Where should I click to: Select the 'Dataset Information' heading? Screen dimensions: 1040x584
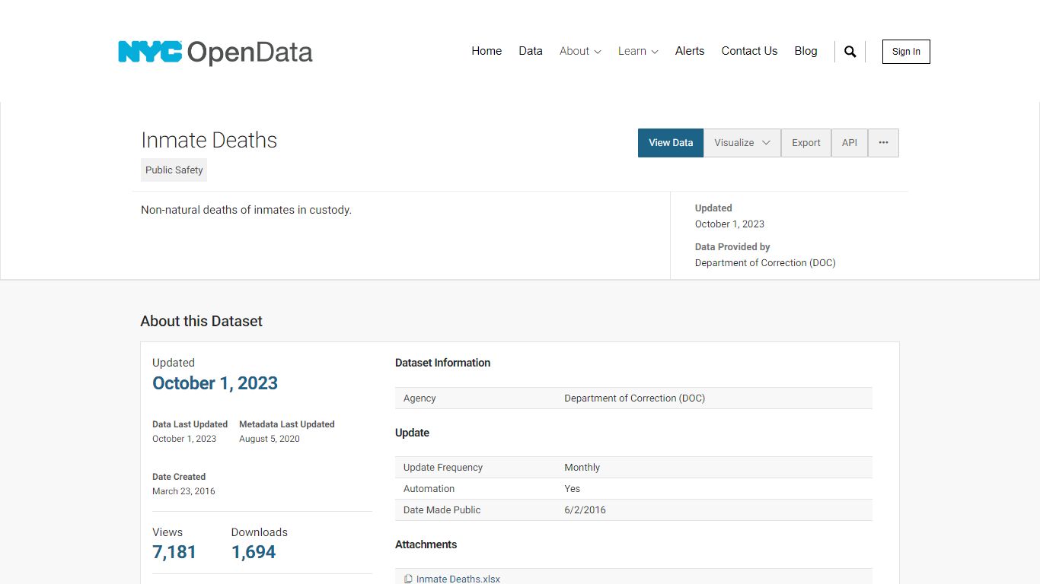(x=442, y=363)
